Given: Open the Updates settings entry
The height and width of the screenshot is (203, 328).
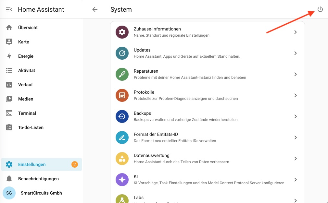Looking at the screenshot, I should [207, 53].
